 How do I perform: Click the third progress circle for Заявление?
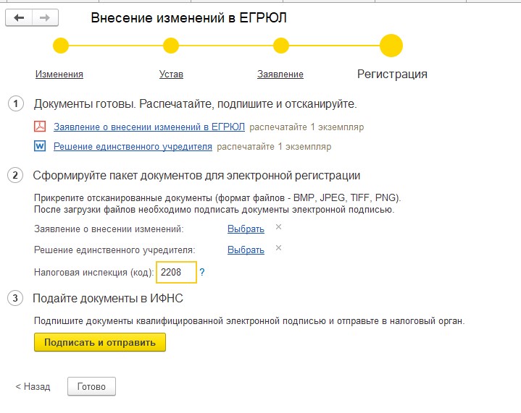click(x=280, y=46)
